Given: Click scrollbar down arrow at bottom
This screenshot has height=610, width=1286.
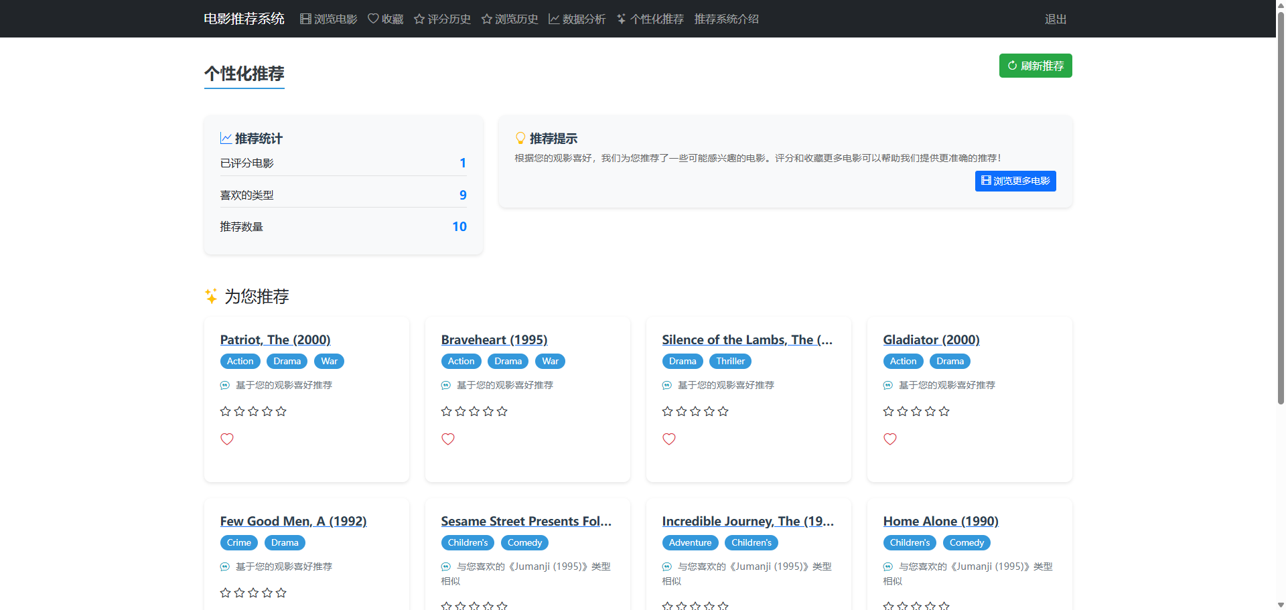Looking at the screenshot, I should click(1281, 605).
